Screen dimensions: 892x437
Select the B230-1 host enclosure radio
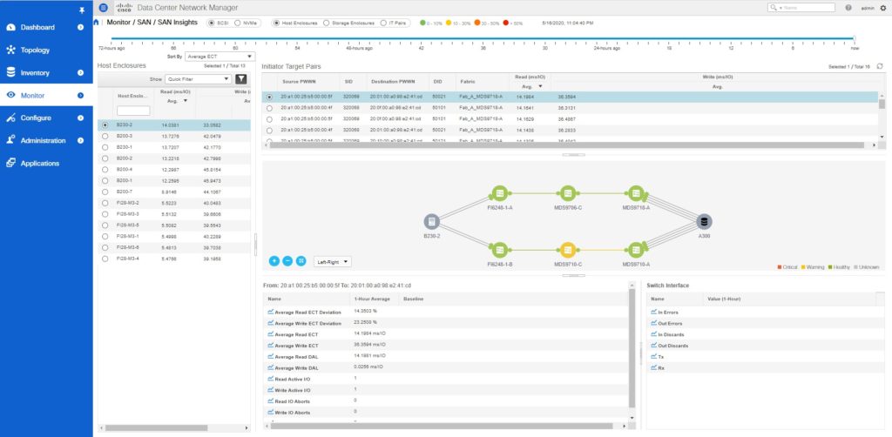coord(105,147)
